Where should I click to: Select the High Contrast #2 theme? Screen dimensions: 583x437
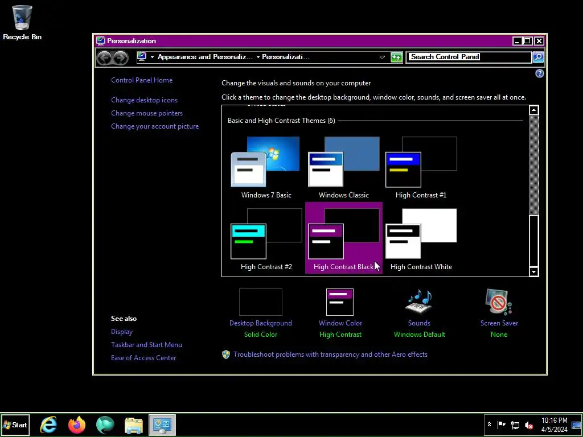point(266,238)
